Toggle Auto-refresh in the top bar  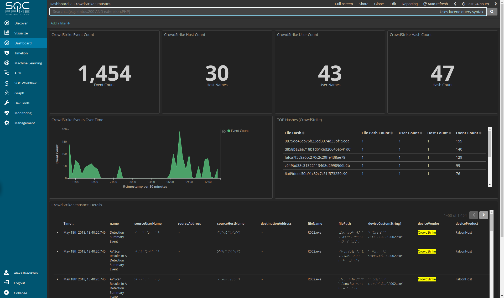pos(435,4)
